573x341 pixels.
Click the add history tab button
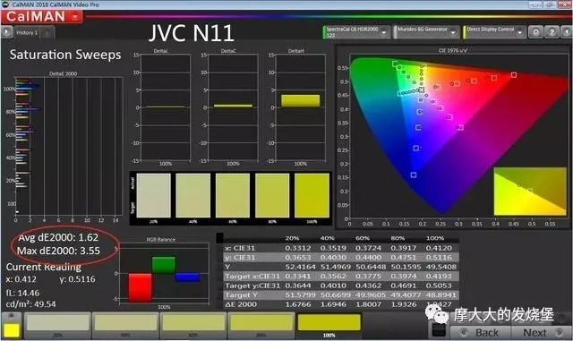point(47,33)
